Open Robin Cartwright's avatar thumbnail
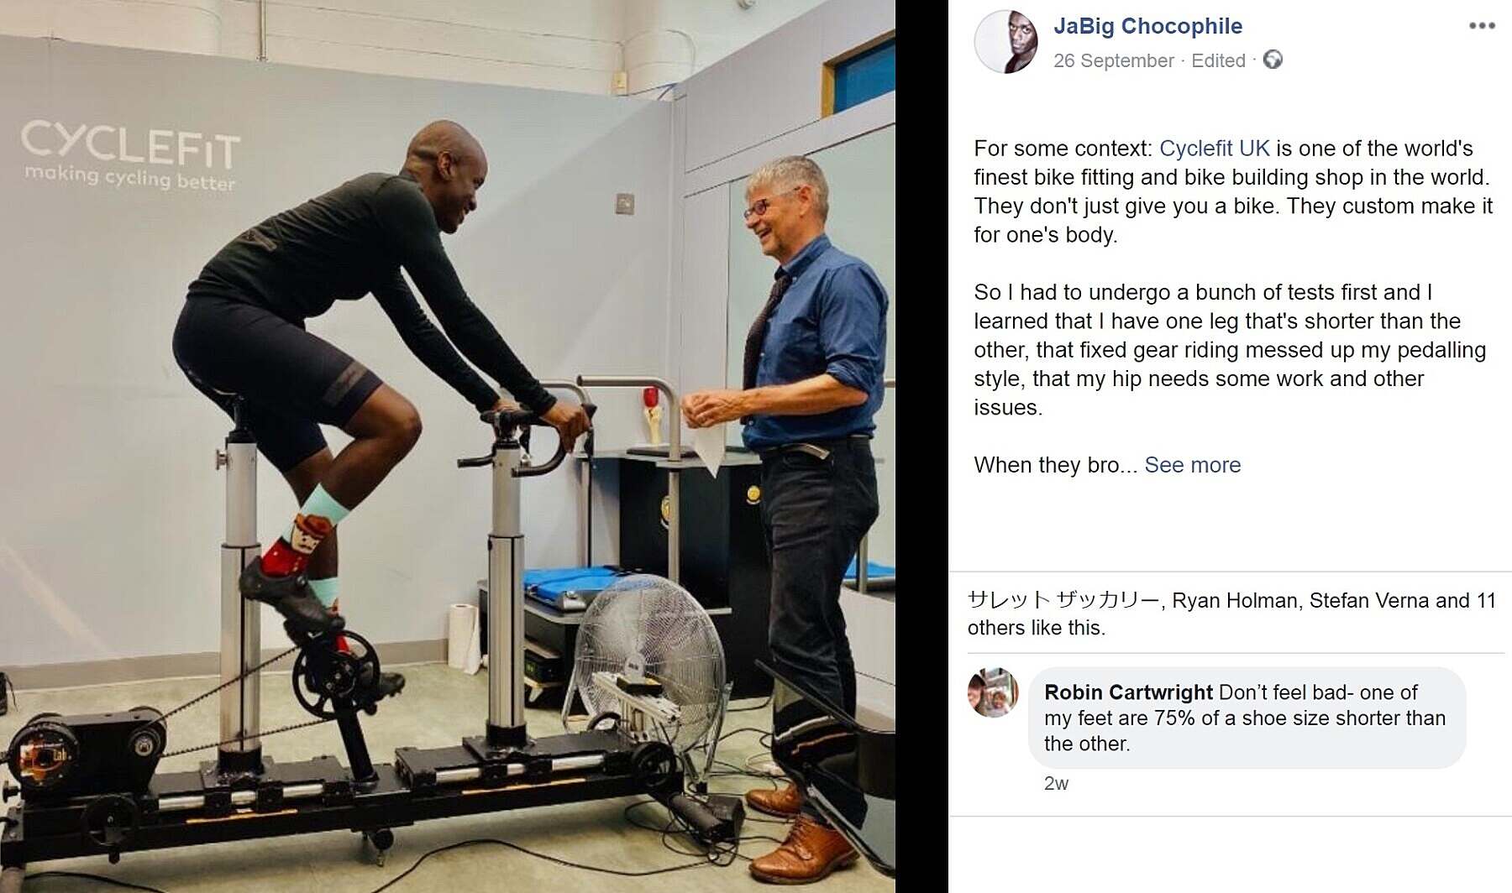This screenshot has height=893, width=1512. point(993,692)
